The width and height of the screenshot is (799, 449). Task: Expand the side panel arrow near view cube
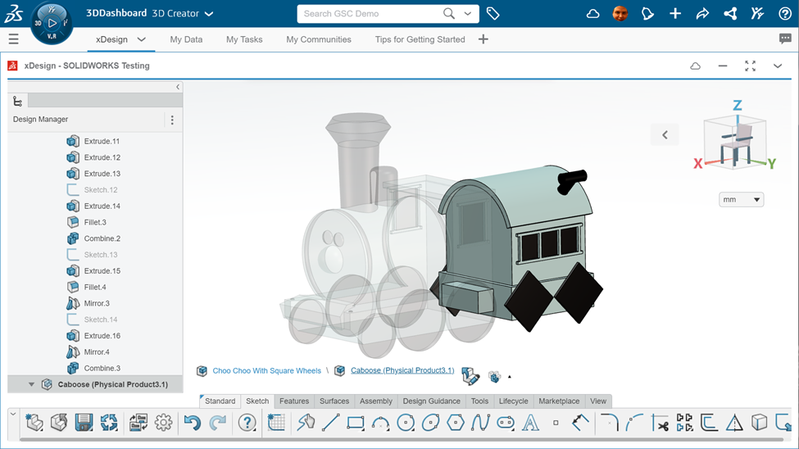point(665,134)
